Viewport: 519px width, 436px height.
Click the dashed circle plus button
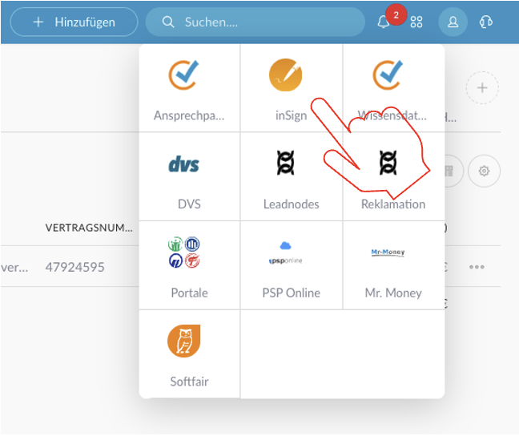point(482,88)
